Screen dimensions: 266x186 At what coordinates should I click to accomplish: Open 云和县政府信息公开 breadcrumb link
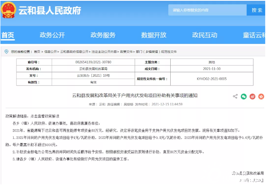[x=75, y=52]
